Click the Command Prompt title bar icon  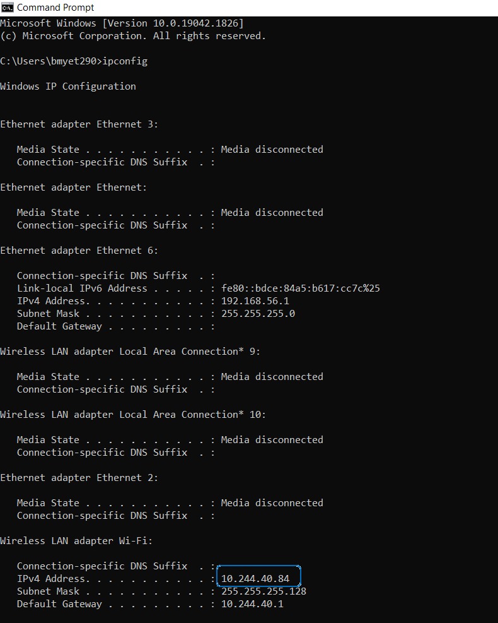click(x=8, y=8)
